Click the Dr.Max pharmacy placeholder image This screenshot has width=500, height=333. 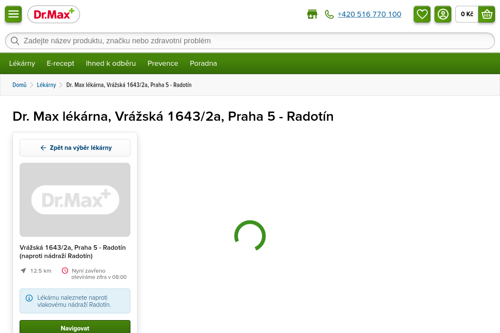pyautogui.click(x=75, y=200)
